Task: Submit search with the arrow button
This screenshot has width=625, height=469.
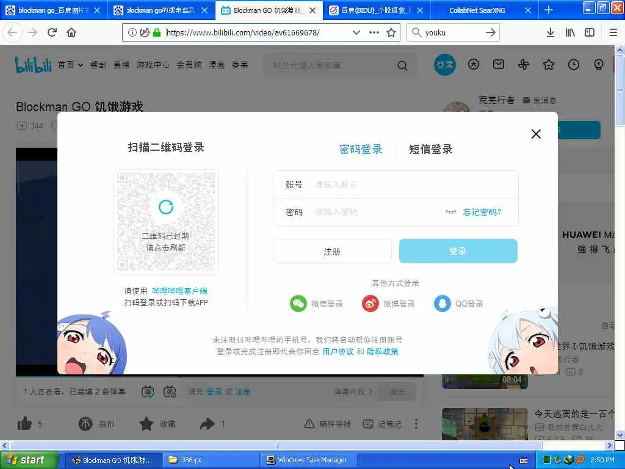Action: 491,32
